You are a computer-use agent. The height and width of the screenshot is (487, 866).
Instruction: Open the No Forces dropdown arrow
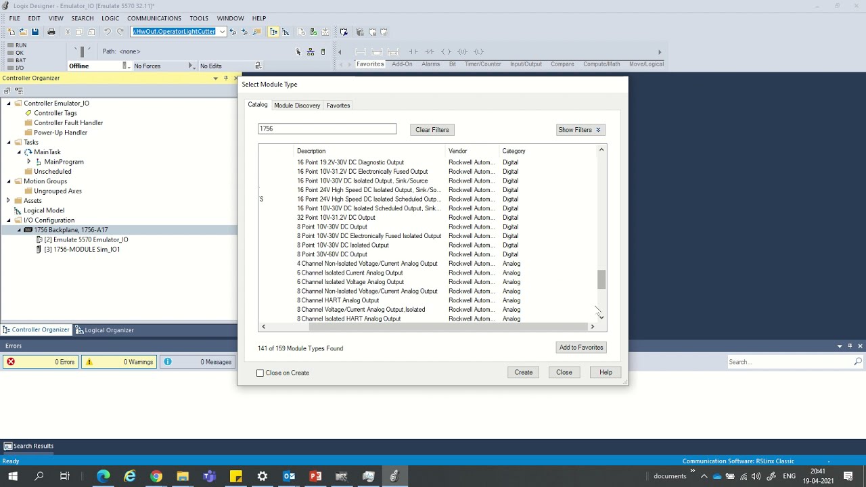click(192, 66)
